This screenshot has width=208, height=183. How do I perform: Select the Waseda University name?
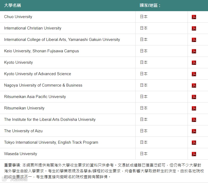point(21,154)
